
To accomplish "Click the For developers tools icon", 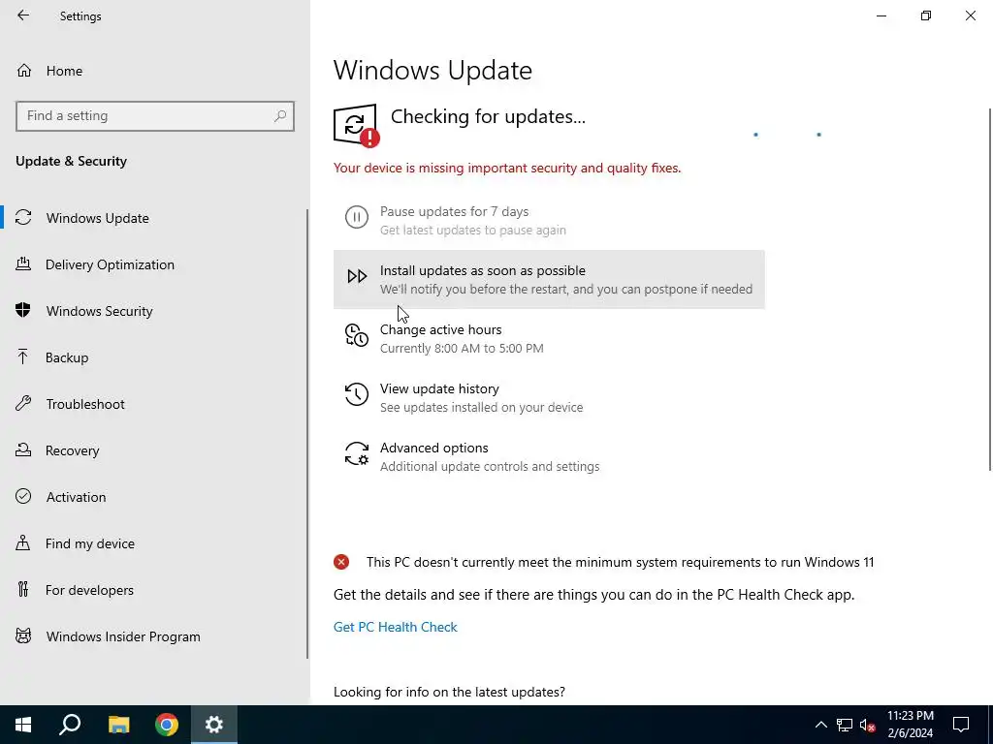I will [23, 590].
